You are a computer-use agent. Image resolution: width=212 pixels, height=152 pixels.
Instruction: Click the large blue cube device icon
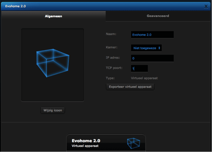click(53, 63)
